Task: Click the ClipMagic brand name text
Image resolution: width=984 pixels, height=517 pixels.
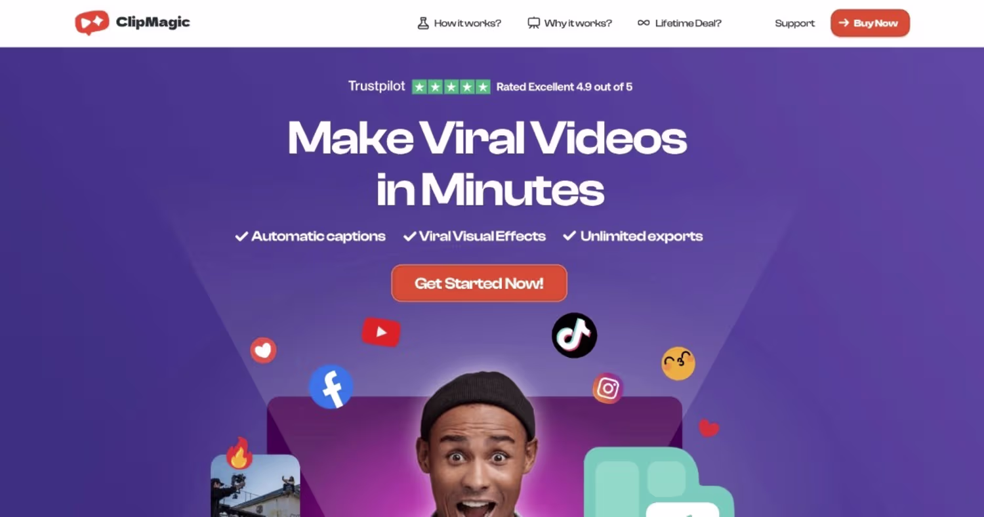Action: coord(153,22)
